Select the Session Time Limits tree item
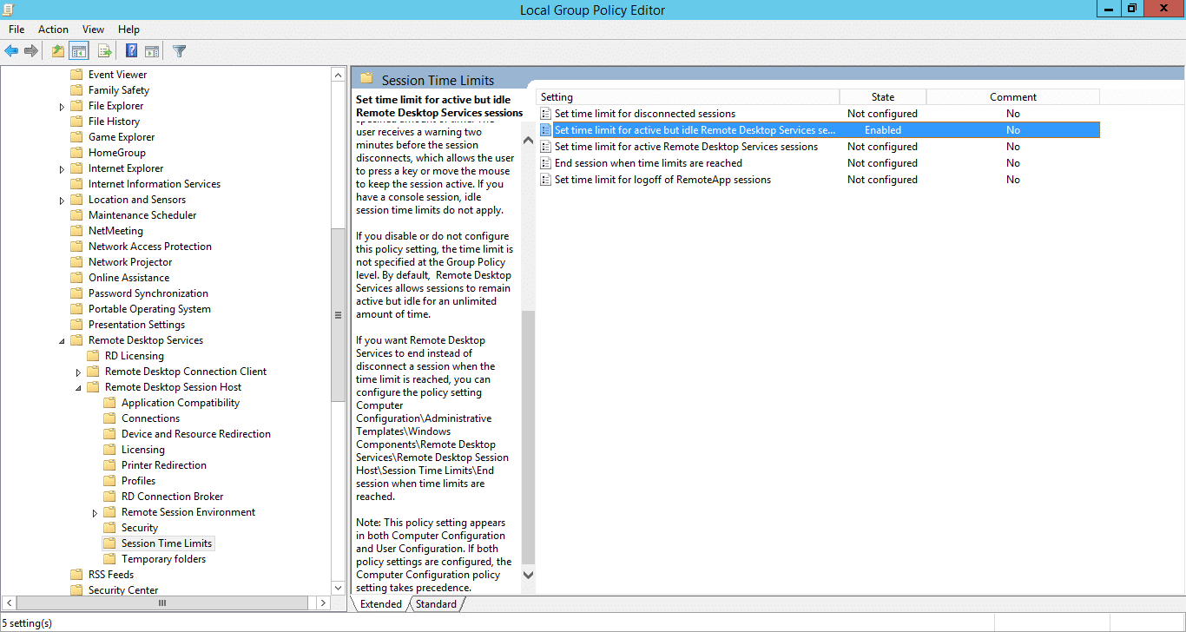The height and width of the screenshot is (632, 1186). click(166, 543)
